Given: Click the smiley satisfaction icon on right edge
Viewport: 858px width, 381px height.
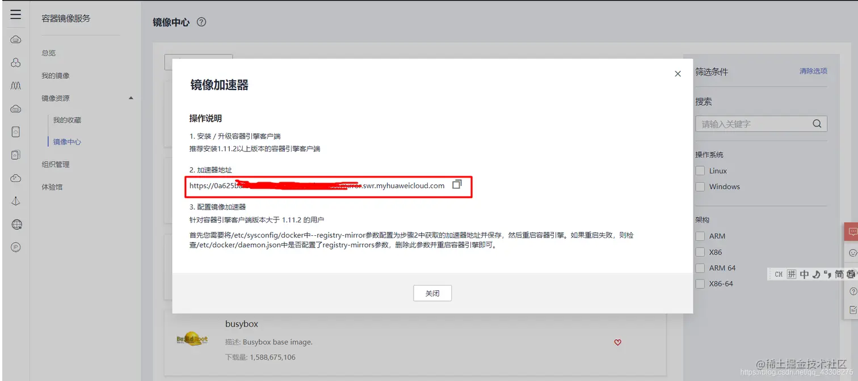Looking at the screenshot, I should tap(853, 252).
